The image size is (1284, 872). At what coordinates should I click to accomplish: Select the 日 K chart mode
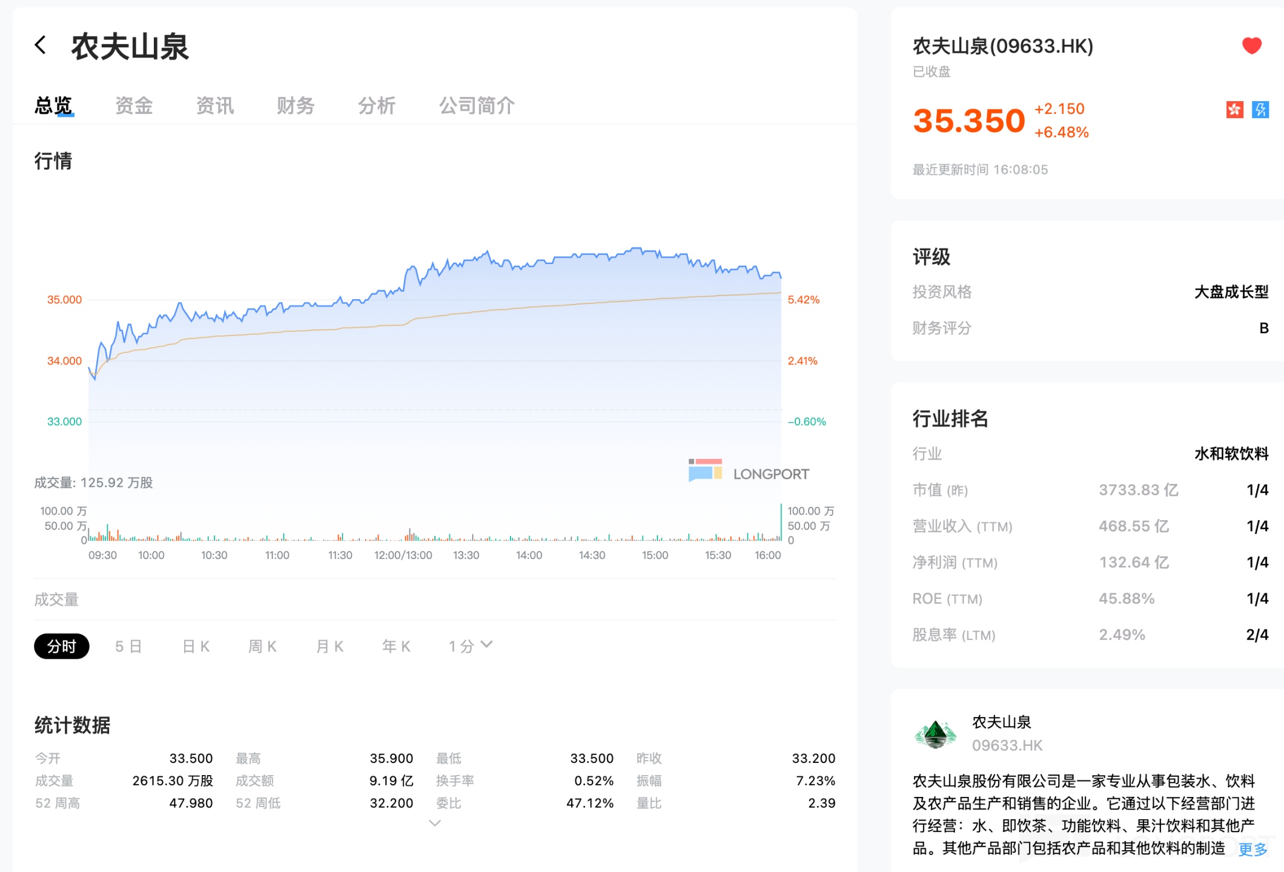(196, 646)
